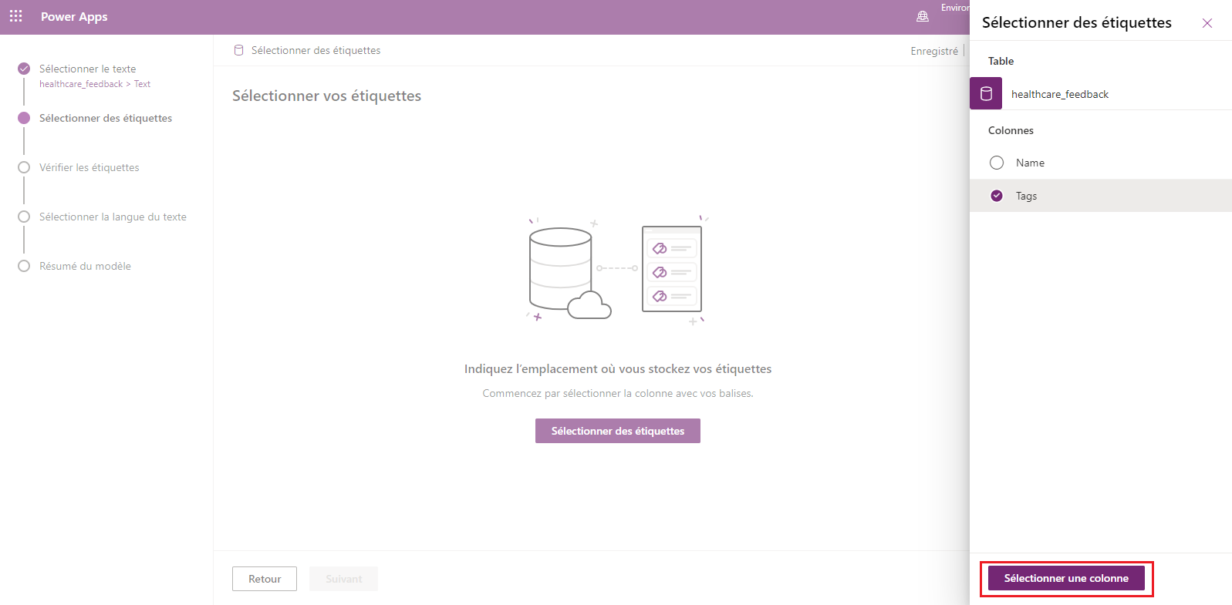This screenshot has height=605, width=1232.
Task: Click the central Sélectionner des étiquettes button
Action: 618,431
